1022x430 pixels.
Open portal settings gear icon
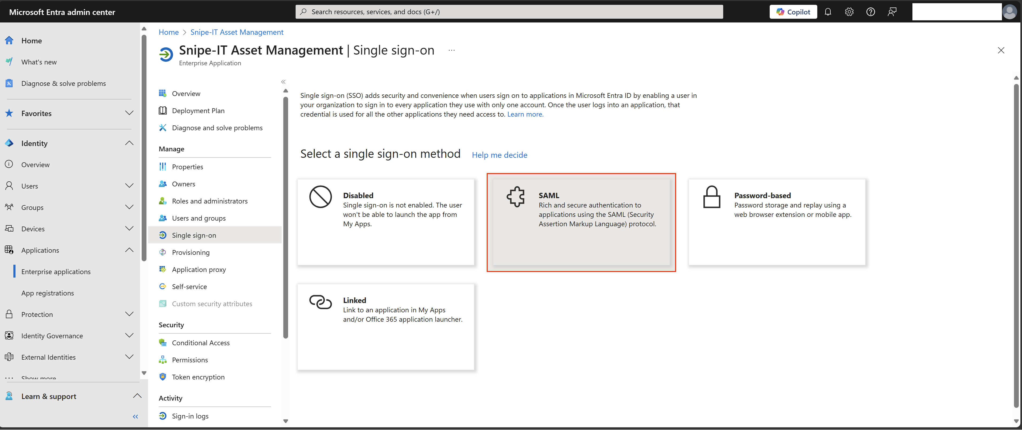(x=849, y=12)
